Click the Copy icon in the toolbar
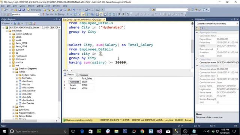 (x=65, y=10)
